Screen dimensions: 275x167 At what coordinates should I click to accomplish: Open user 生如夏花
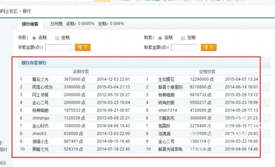click(166, 79)
